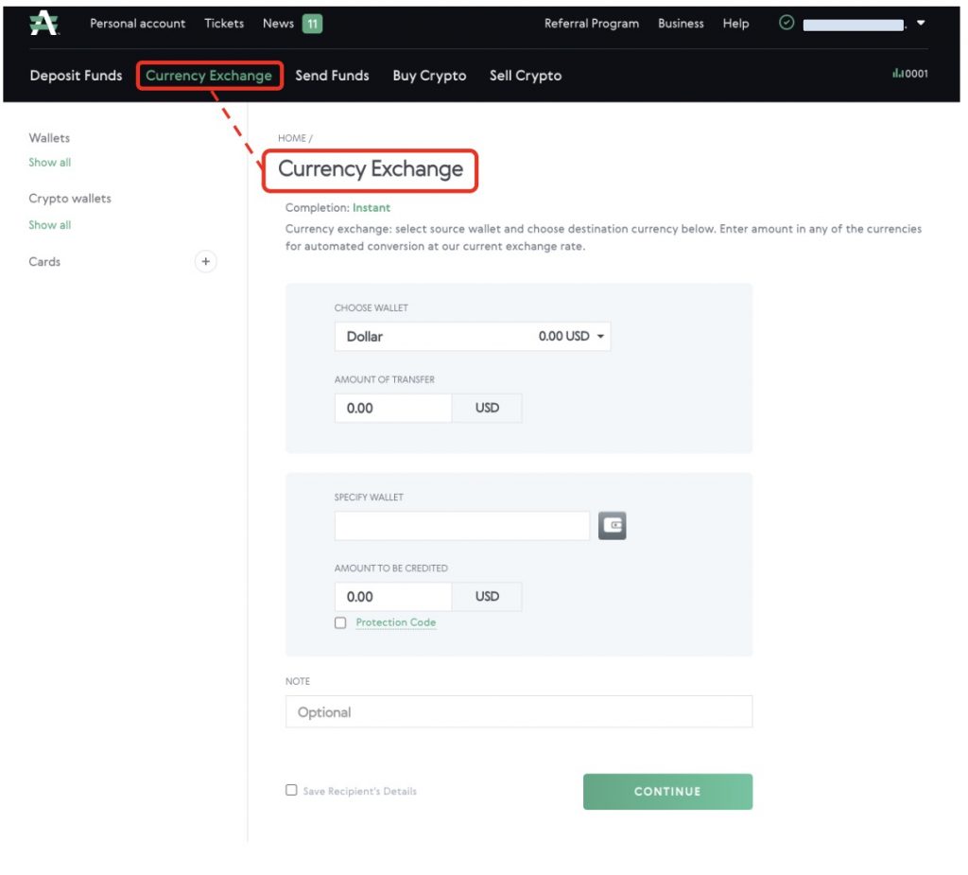The height and width of the screenshot is (875, 968).
Task: Click the Optional note input field
Action: point(518,710)
